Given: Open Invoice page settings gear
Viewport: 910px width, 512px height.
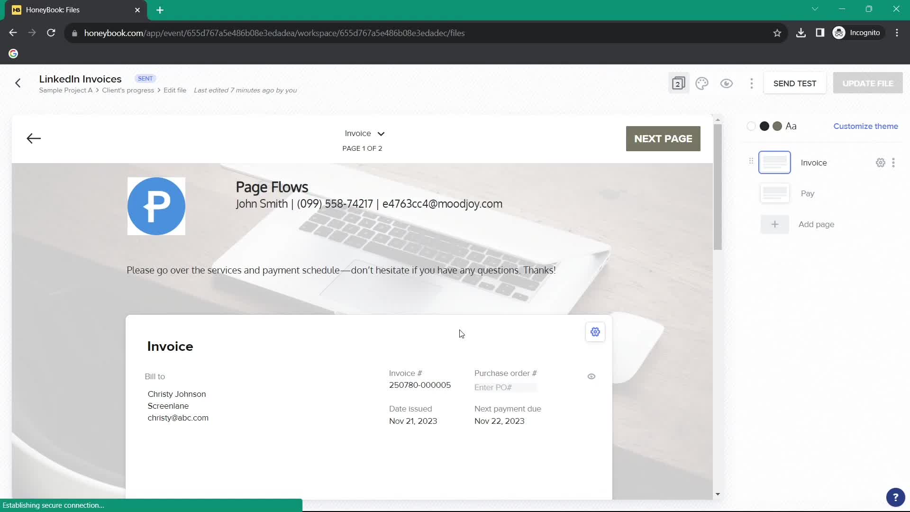Looking at the screenshot, I should point(880,163).
